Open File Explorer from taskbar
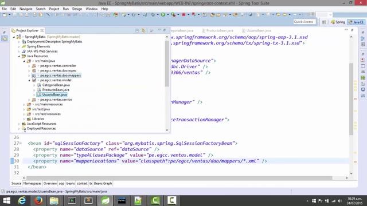The height and width of the screenshot is (206, 367). (54, 201)
